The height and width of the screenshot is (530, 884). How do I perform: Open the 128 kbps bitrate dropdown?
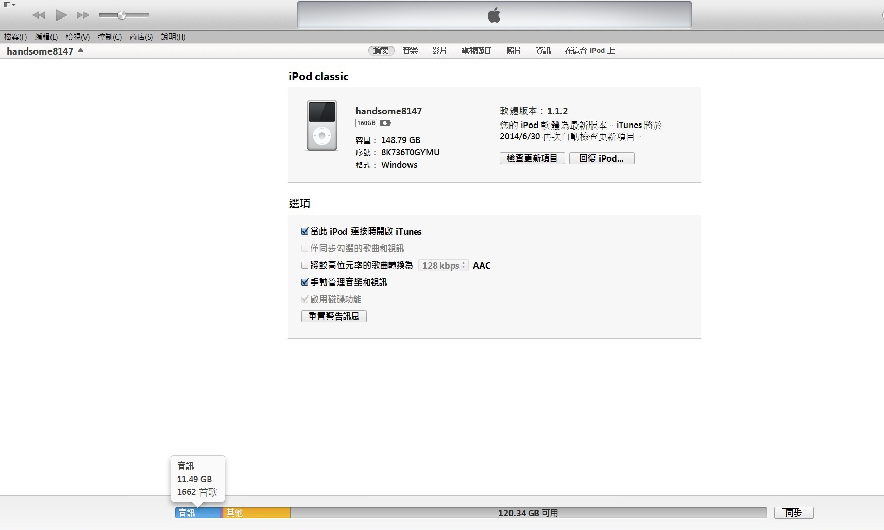click(x=443, y=266)
